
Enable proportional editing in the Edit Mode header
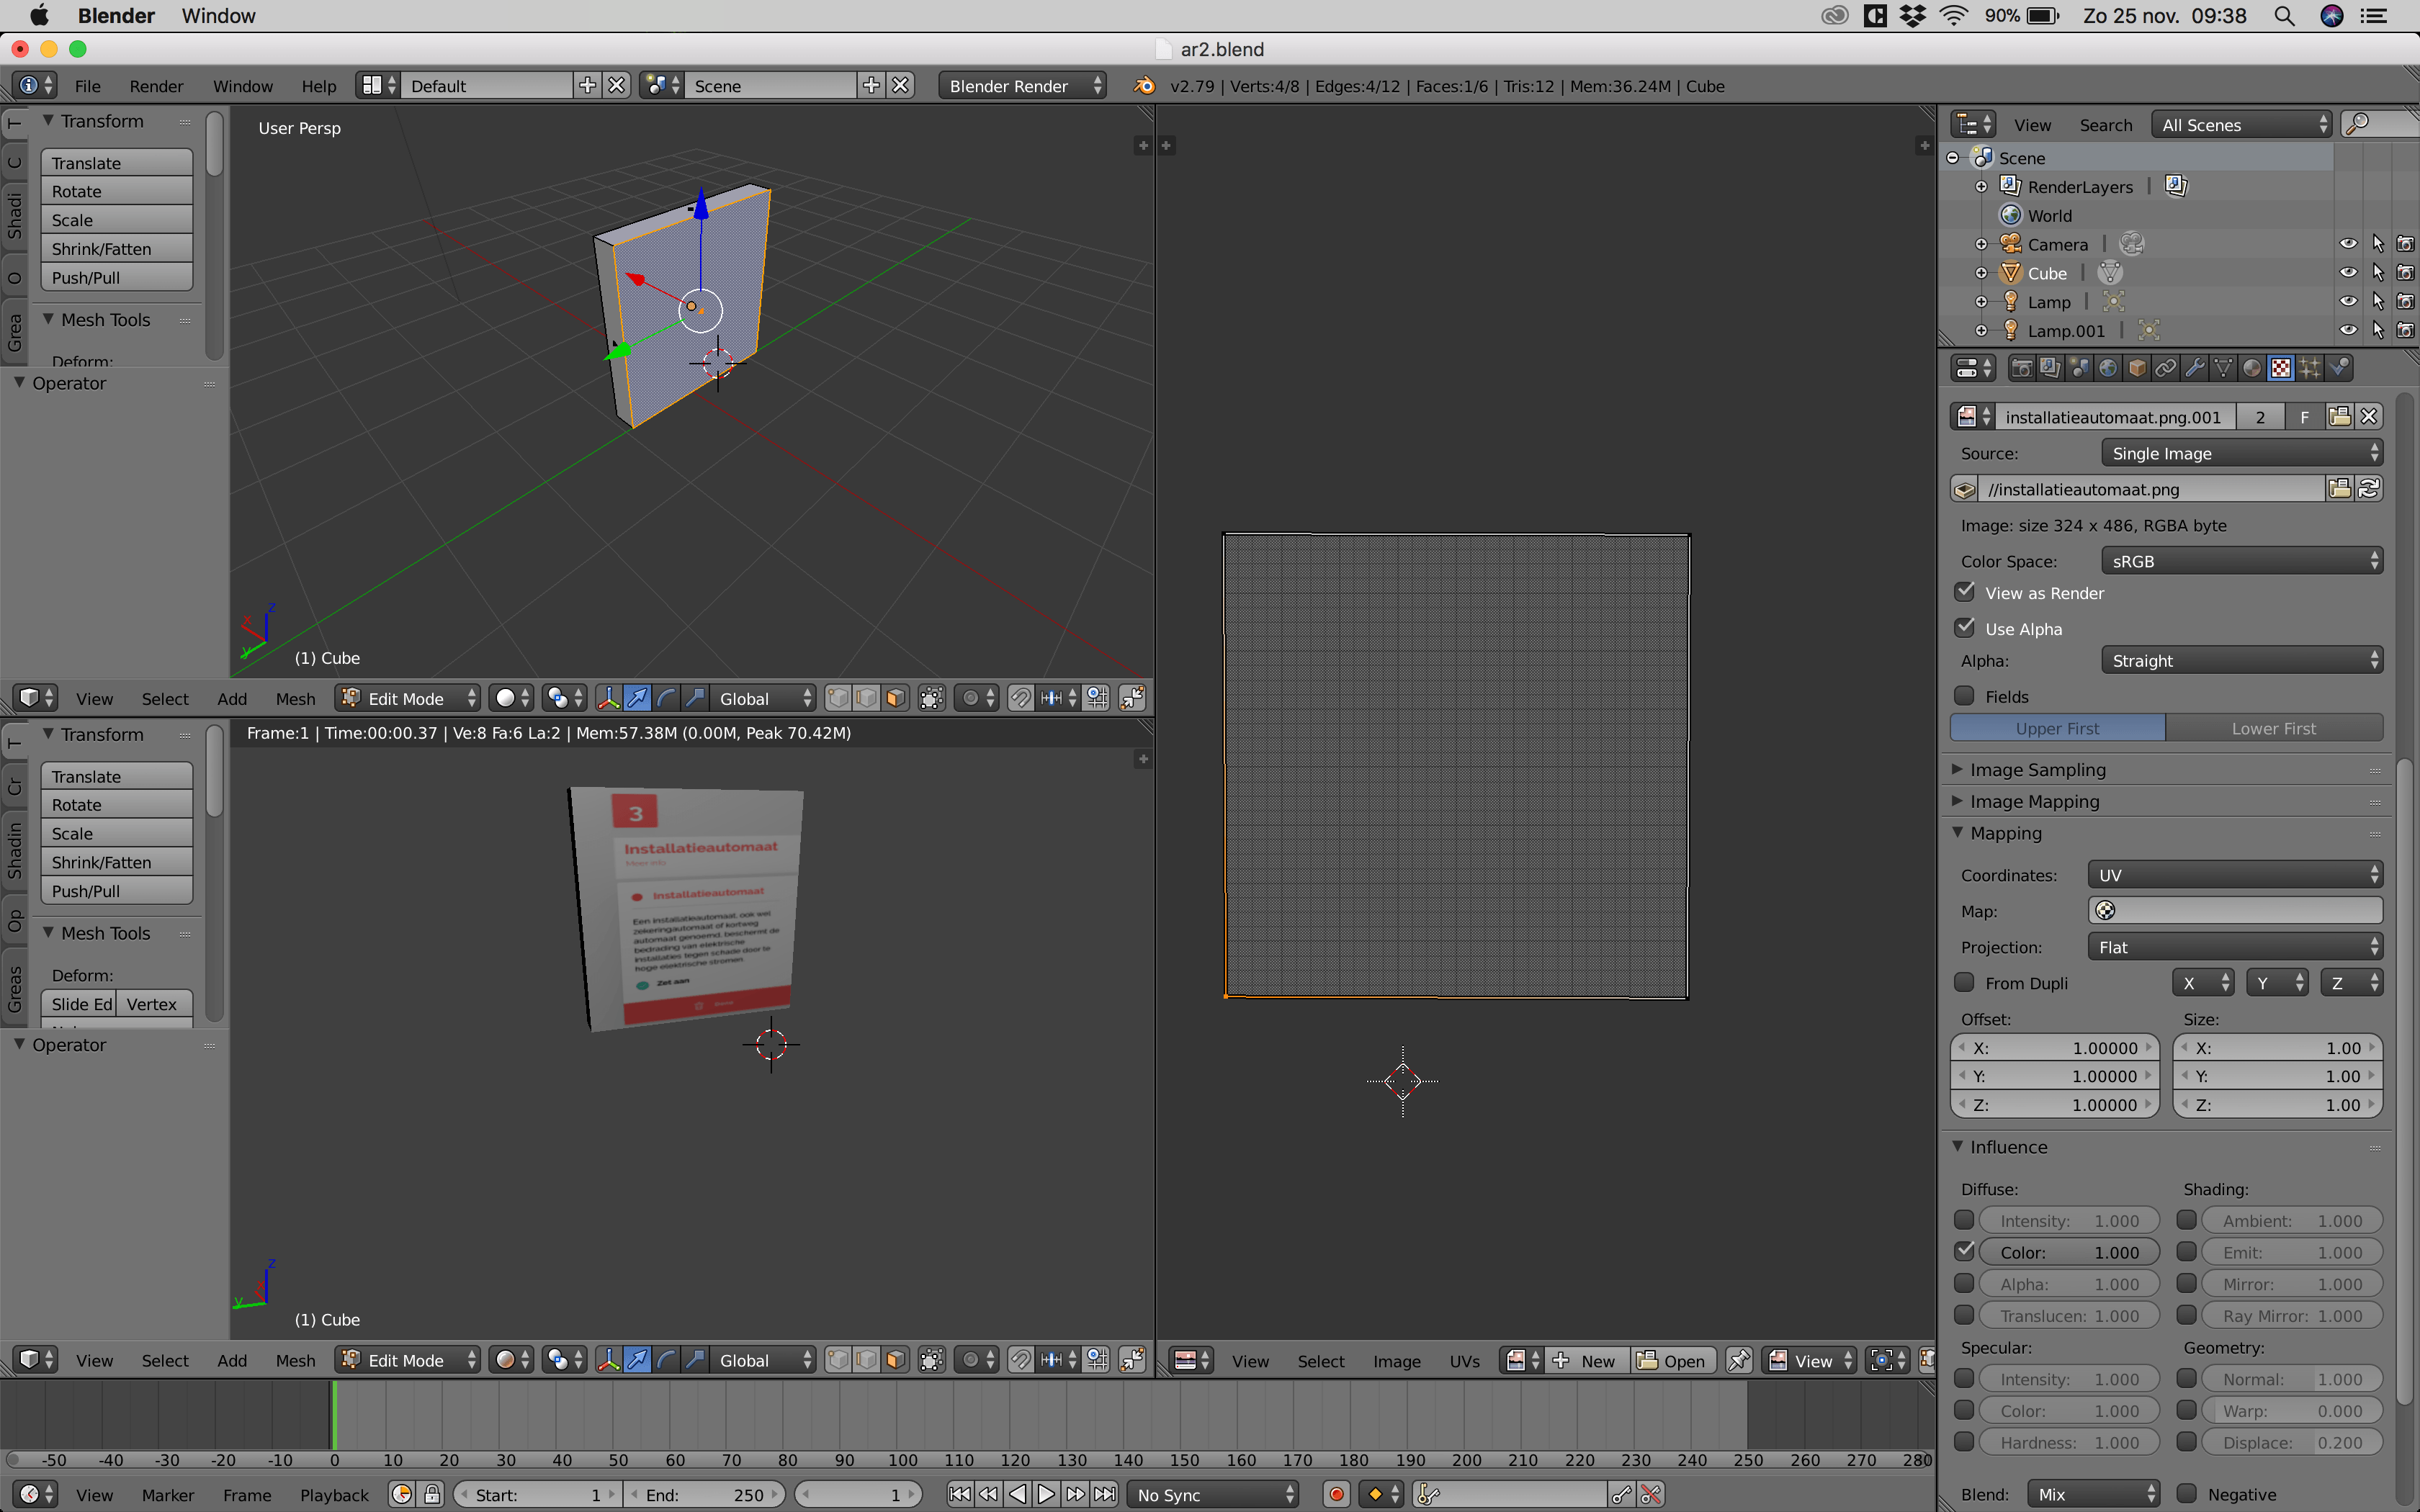(970, 698)
